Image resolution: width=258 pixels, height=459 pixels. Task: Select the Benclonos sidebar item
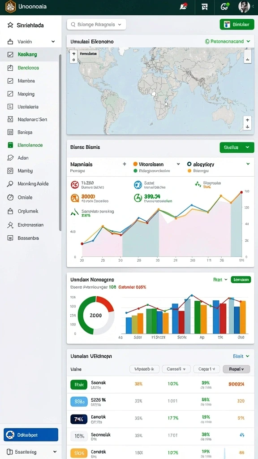click(28, 68)
